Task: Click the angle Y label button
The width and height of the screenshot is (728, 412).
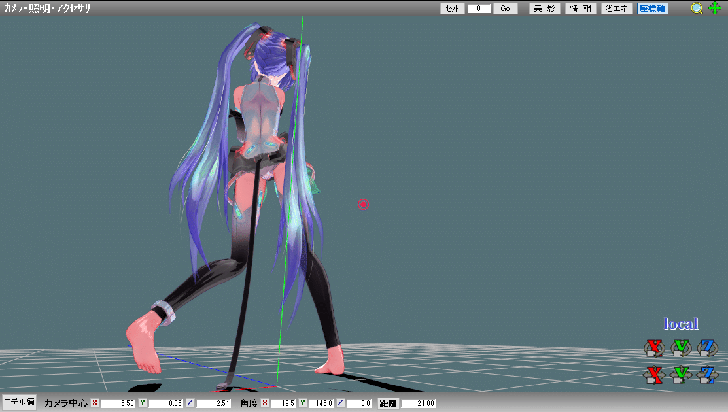Action: [303, 403]
